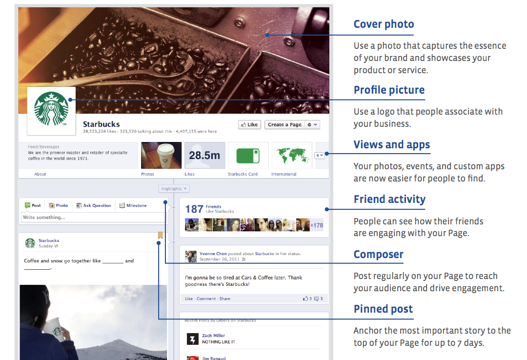The height and width of the screenshot is (360, 527).
Task: Click Like under Yvonne Chen's post
Action: 189,299
